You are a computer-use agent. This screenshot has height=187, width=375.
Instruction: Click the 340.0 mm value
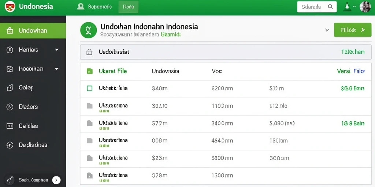222,123
